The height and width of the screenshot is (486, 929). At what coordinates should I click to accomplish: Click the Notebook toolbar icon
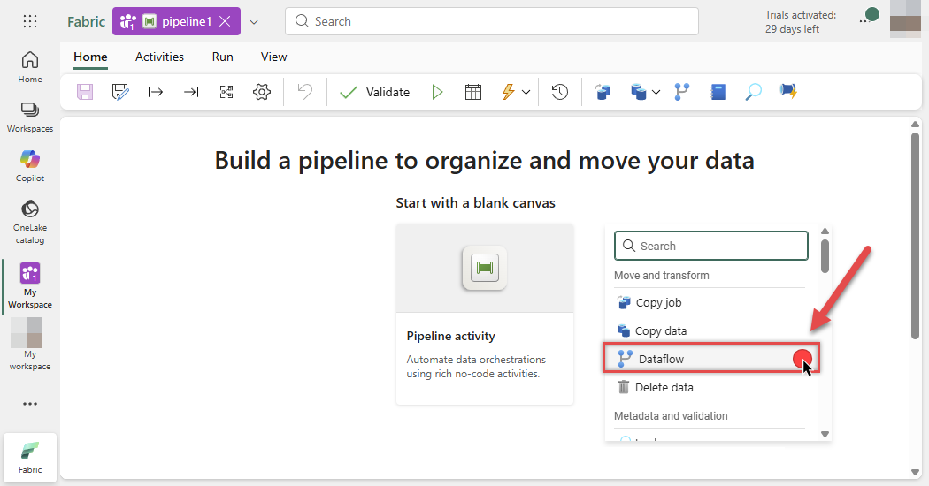pyautogui.click(x=718, y=92)
